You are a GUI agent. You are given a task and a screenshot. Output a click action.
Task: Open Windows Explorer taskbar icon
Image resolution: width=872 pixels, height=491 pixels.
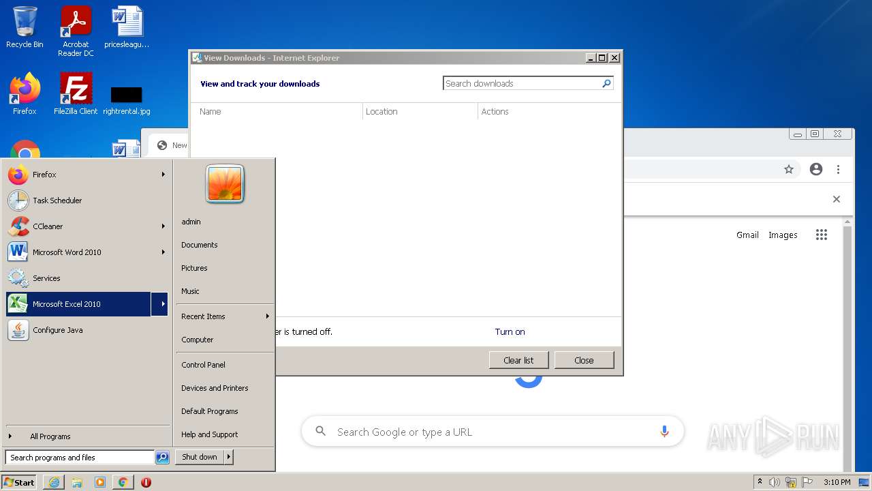click(x=77, y=482)
